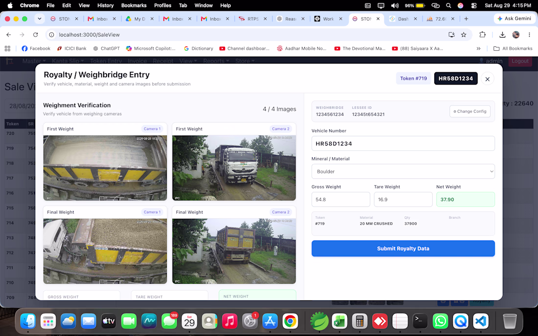Go back using Chrome's back arrow
This screenshot has height=336, width=538.
coord(9,35)
